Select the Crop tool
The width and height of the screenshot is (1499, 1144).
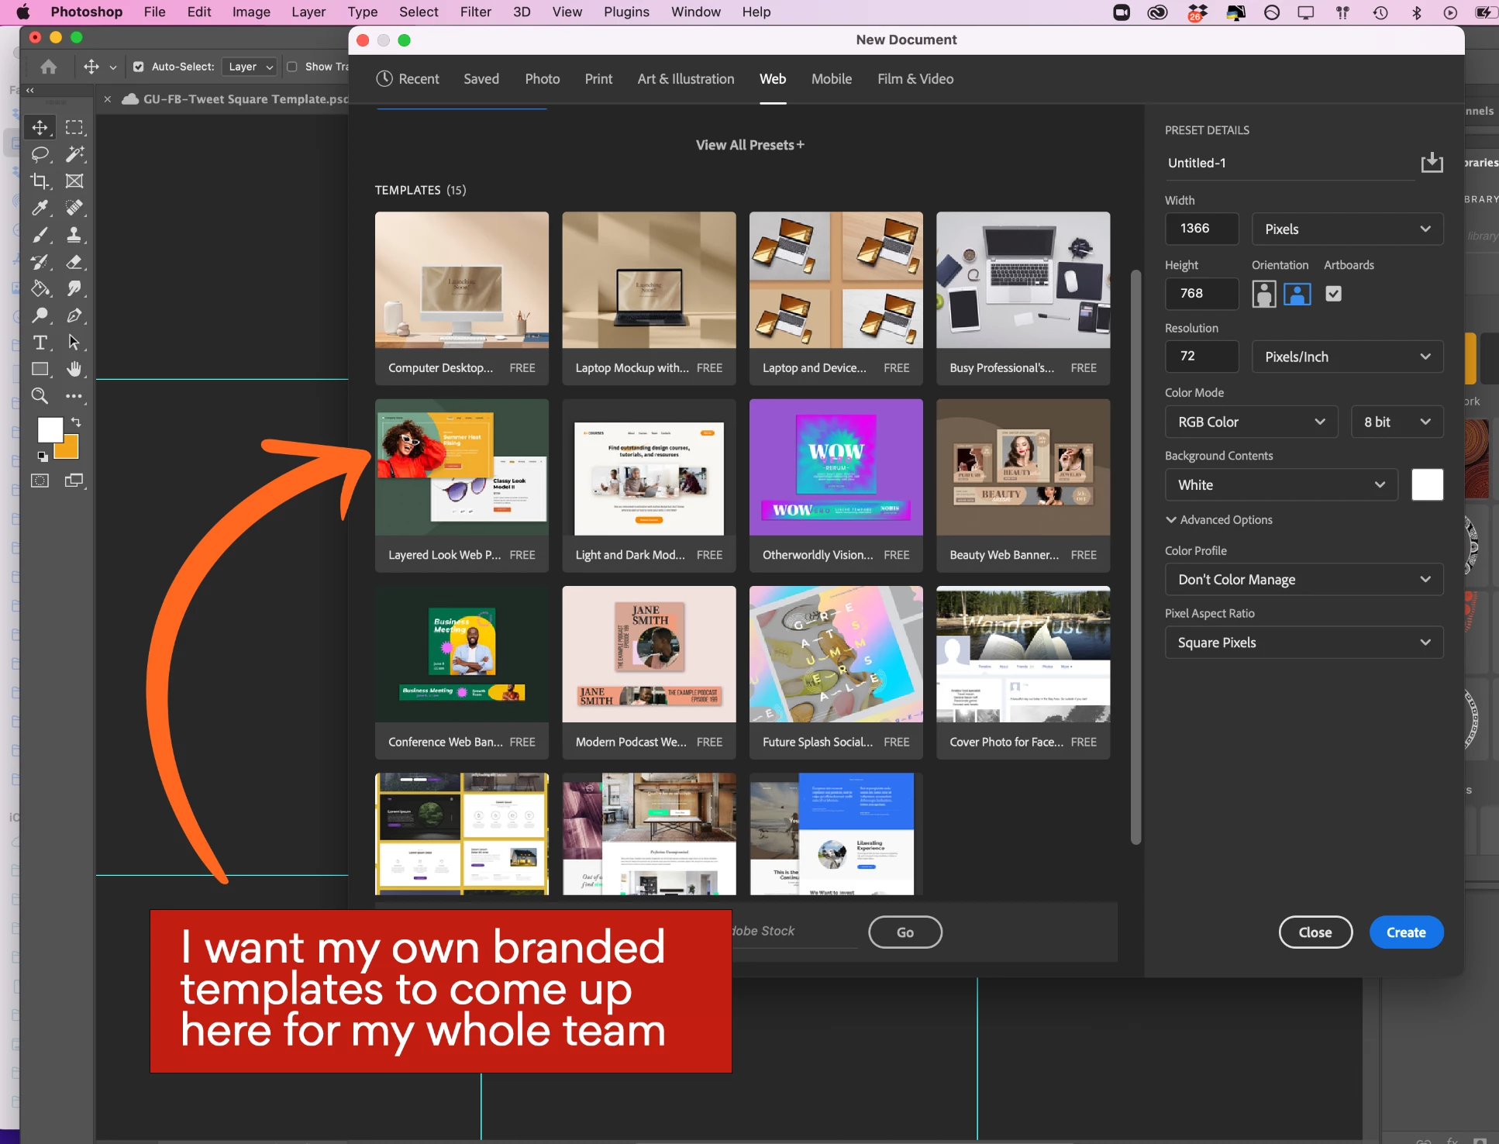pos(40,181)
